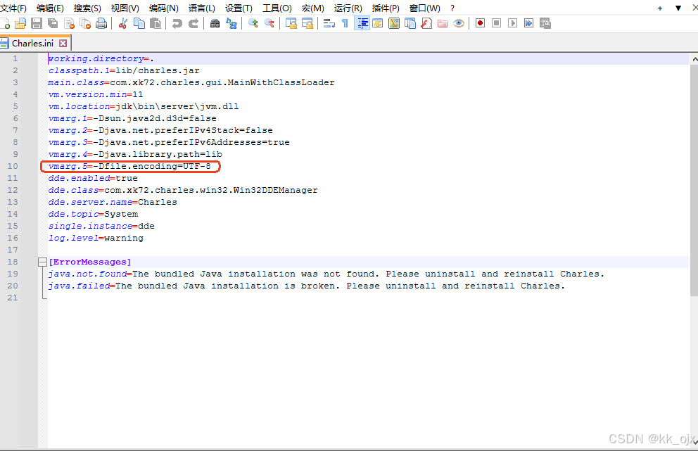Open the 工具(O) menu
The height and width of the screenshot is (451, 698).
(277, 8)
